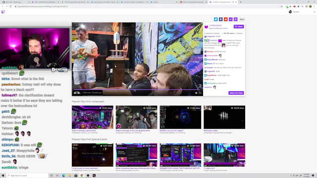The height and width of the screenshot is (178, 317).
Task: Copy embed code with purple embed icon
Action: (231, 19)
